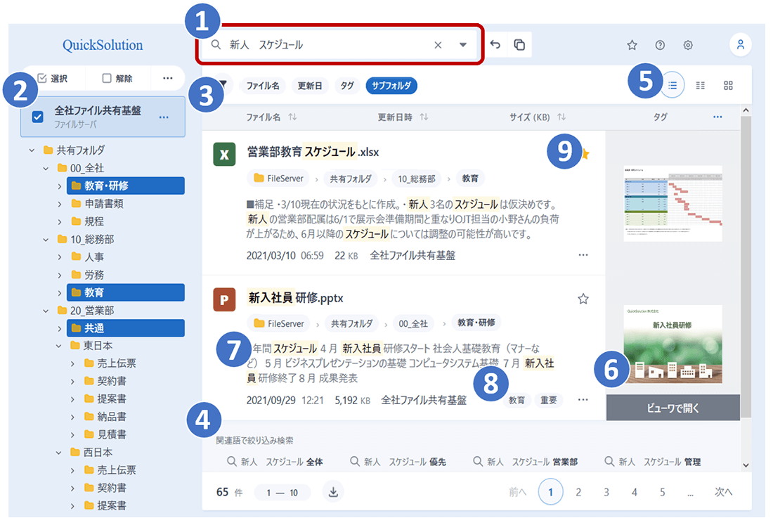Click the Excel file type icon

click(224, 154)
